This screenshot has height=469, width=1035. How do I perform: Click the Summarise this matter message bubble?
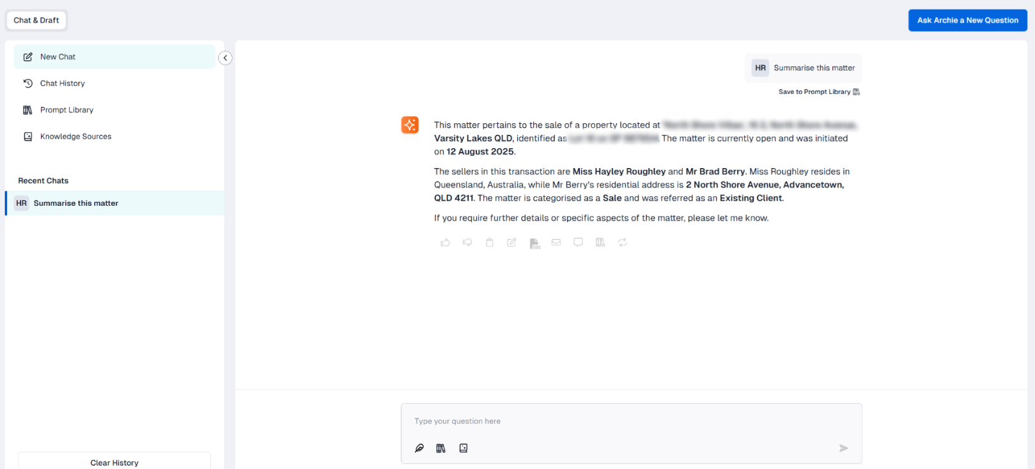[x=804, y=68]
